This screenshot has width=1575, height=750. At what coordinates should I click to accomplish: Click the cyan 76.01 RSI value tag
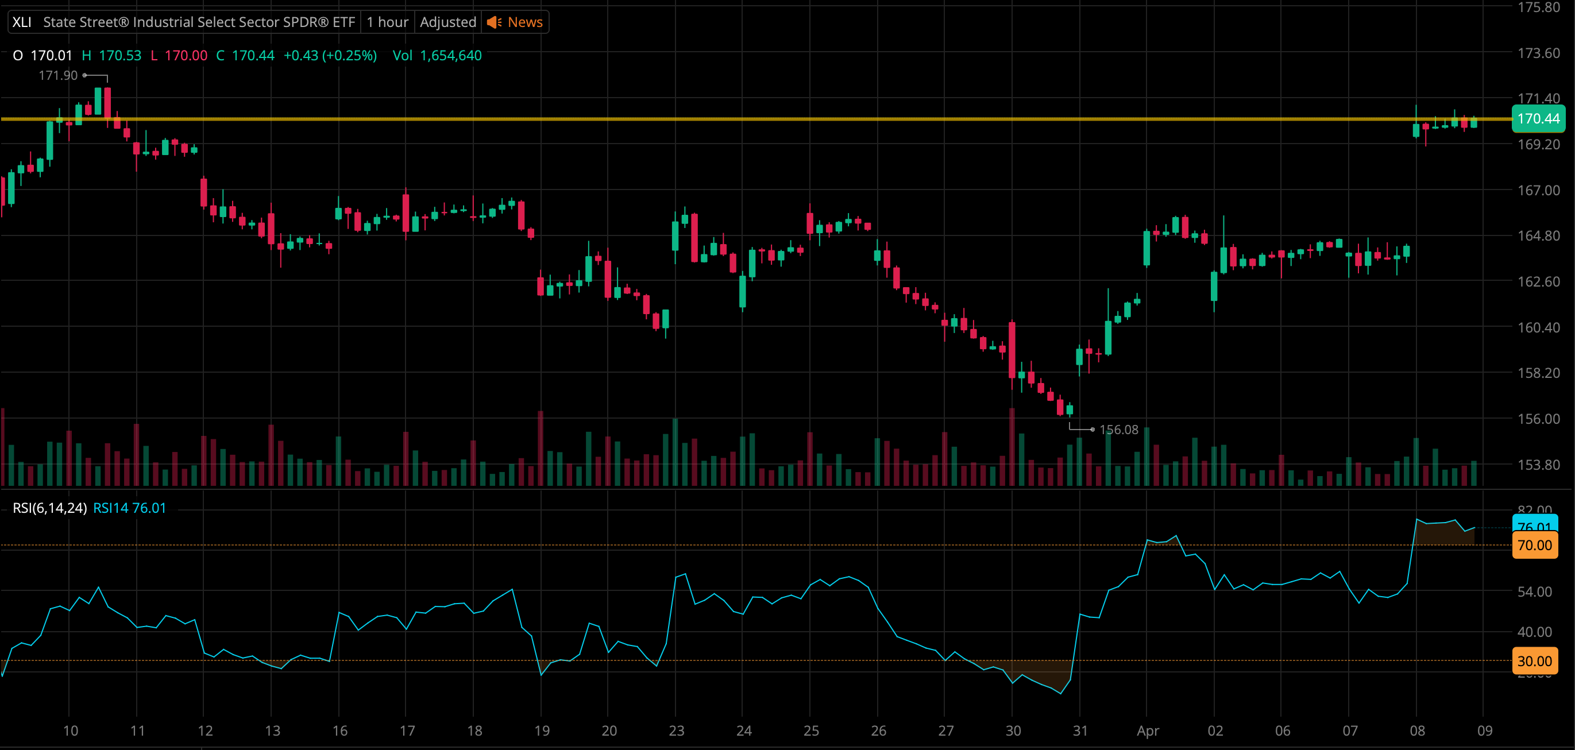1534,523
